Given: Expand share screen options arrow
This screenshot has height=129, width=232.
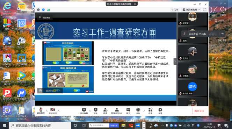Looking at the screenshot, I should coord(90,111).
